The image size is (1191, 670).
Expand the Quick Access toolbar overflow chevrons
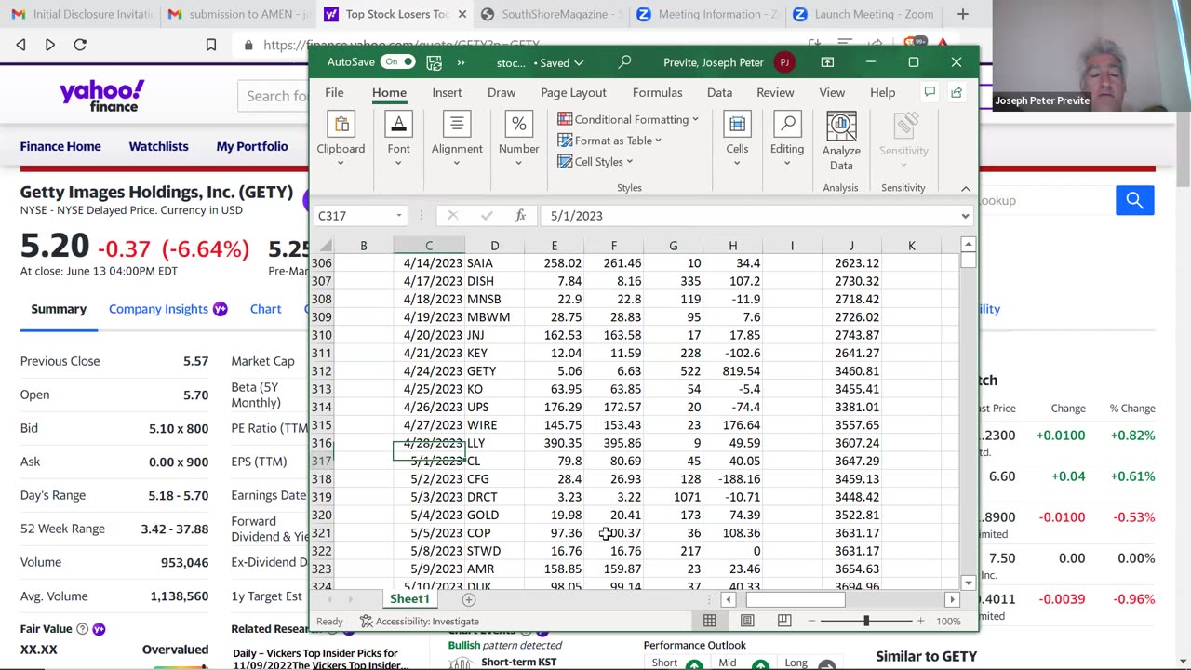pyautogui.click(x=461, y=62)
